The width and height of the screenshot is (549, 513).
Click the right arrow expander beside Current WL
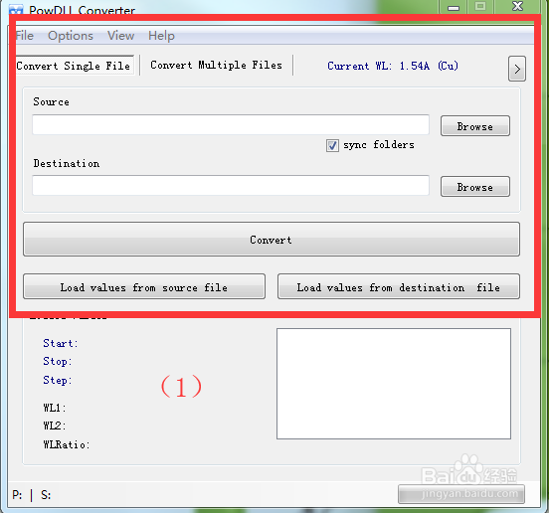click(517, 69)
